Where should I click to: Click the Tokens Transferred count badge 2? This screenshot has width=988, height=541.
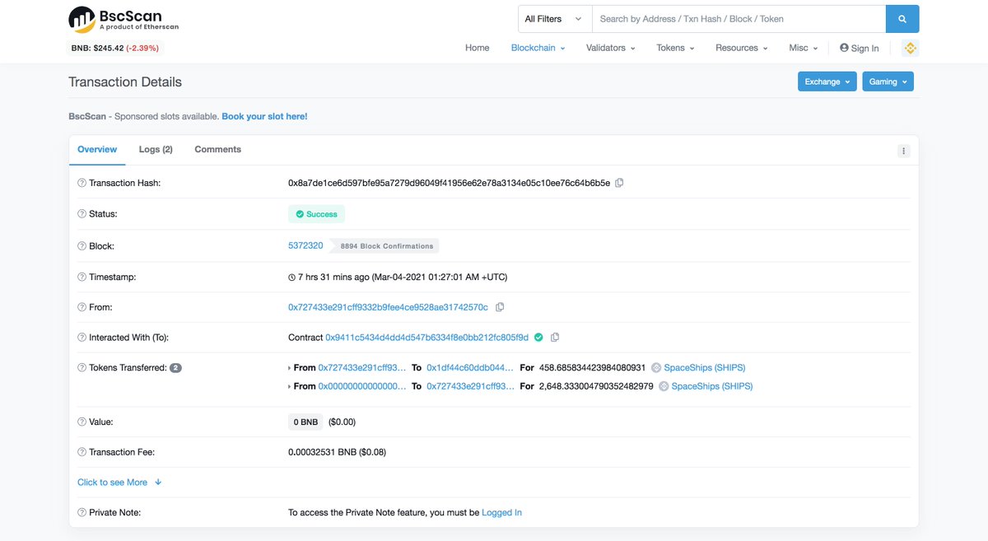175,368
